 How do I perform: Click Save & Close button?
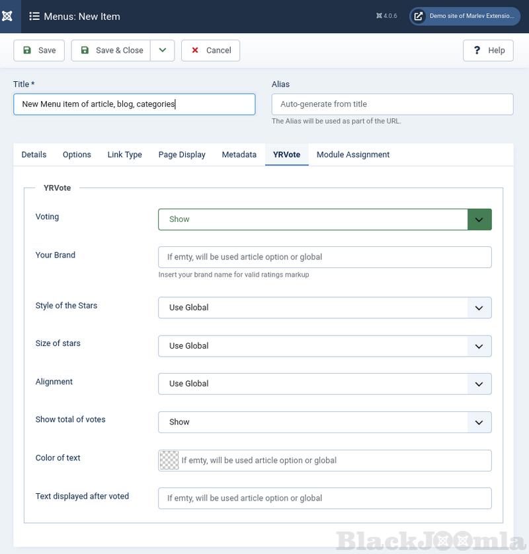pos(111,50)
